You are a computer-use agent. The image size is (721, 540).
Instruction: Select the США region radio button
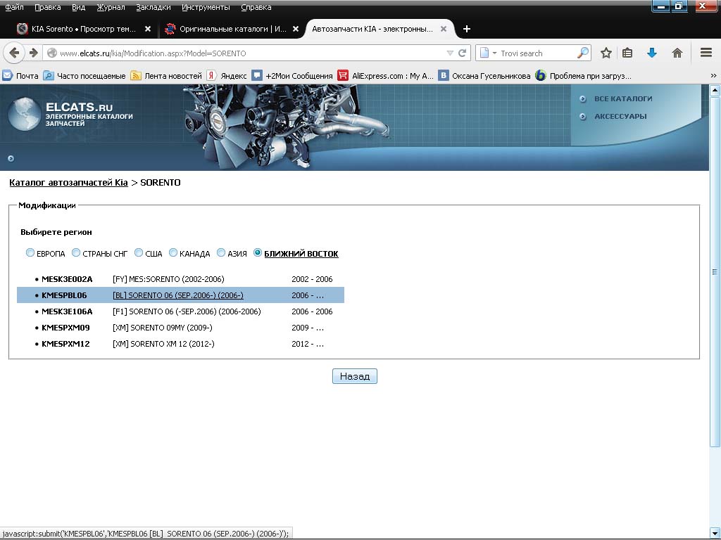pos(139,253)
